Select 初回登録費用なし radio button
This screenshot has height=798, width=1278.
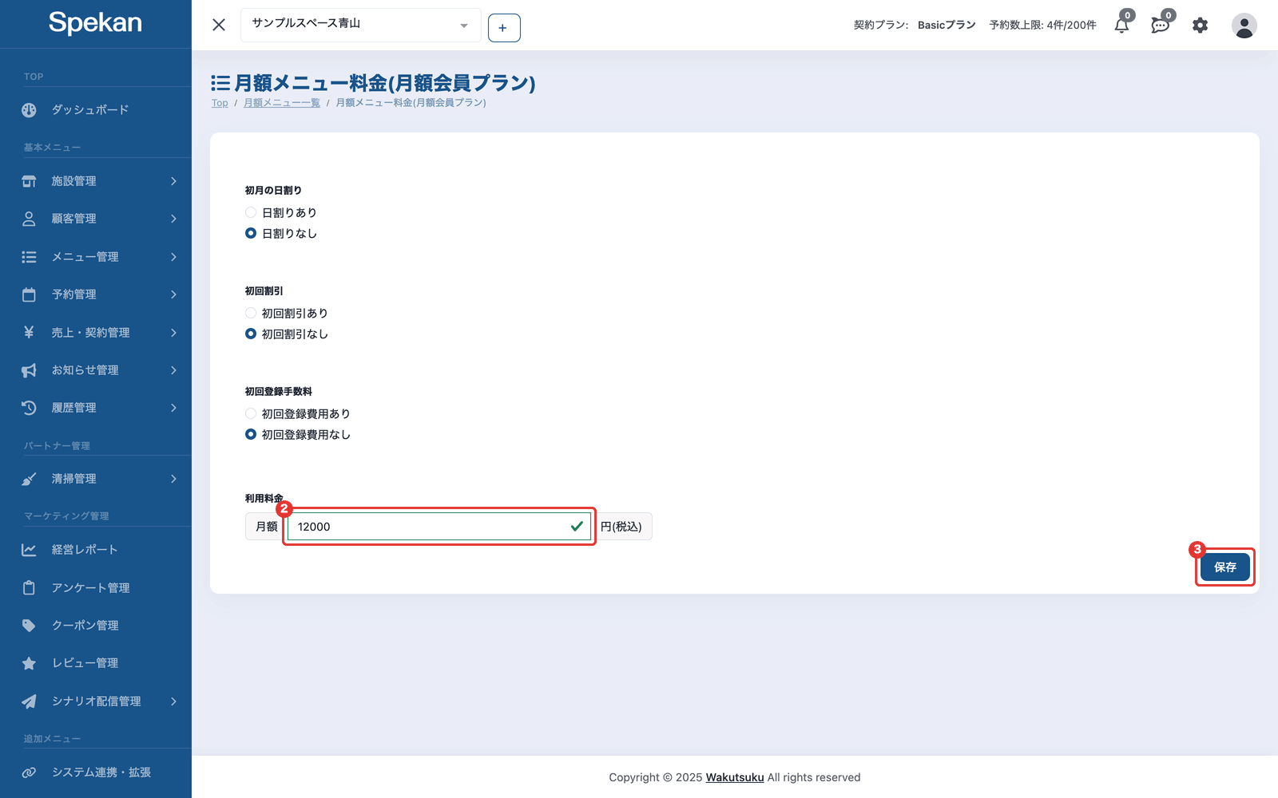pos(251,434)
